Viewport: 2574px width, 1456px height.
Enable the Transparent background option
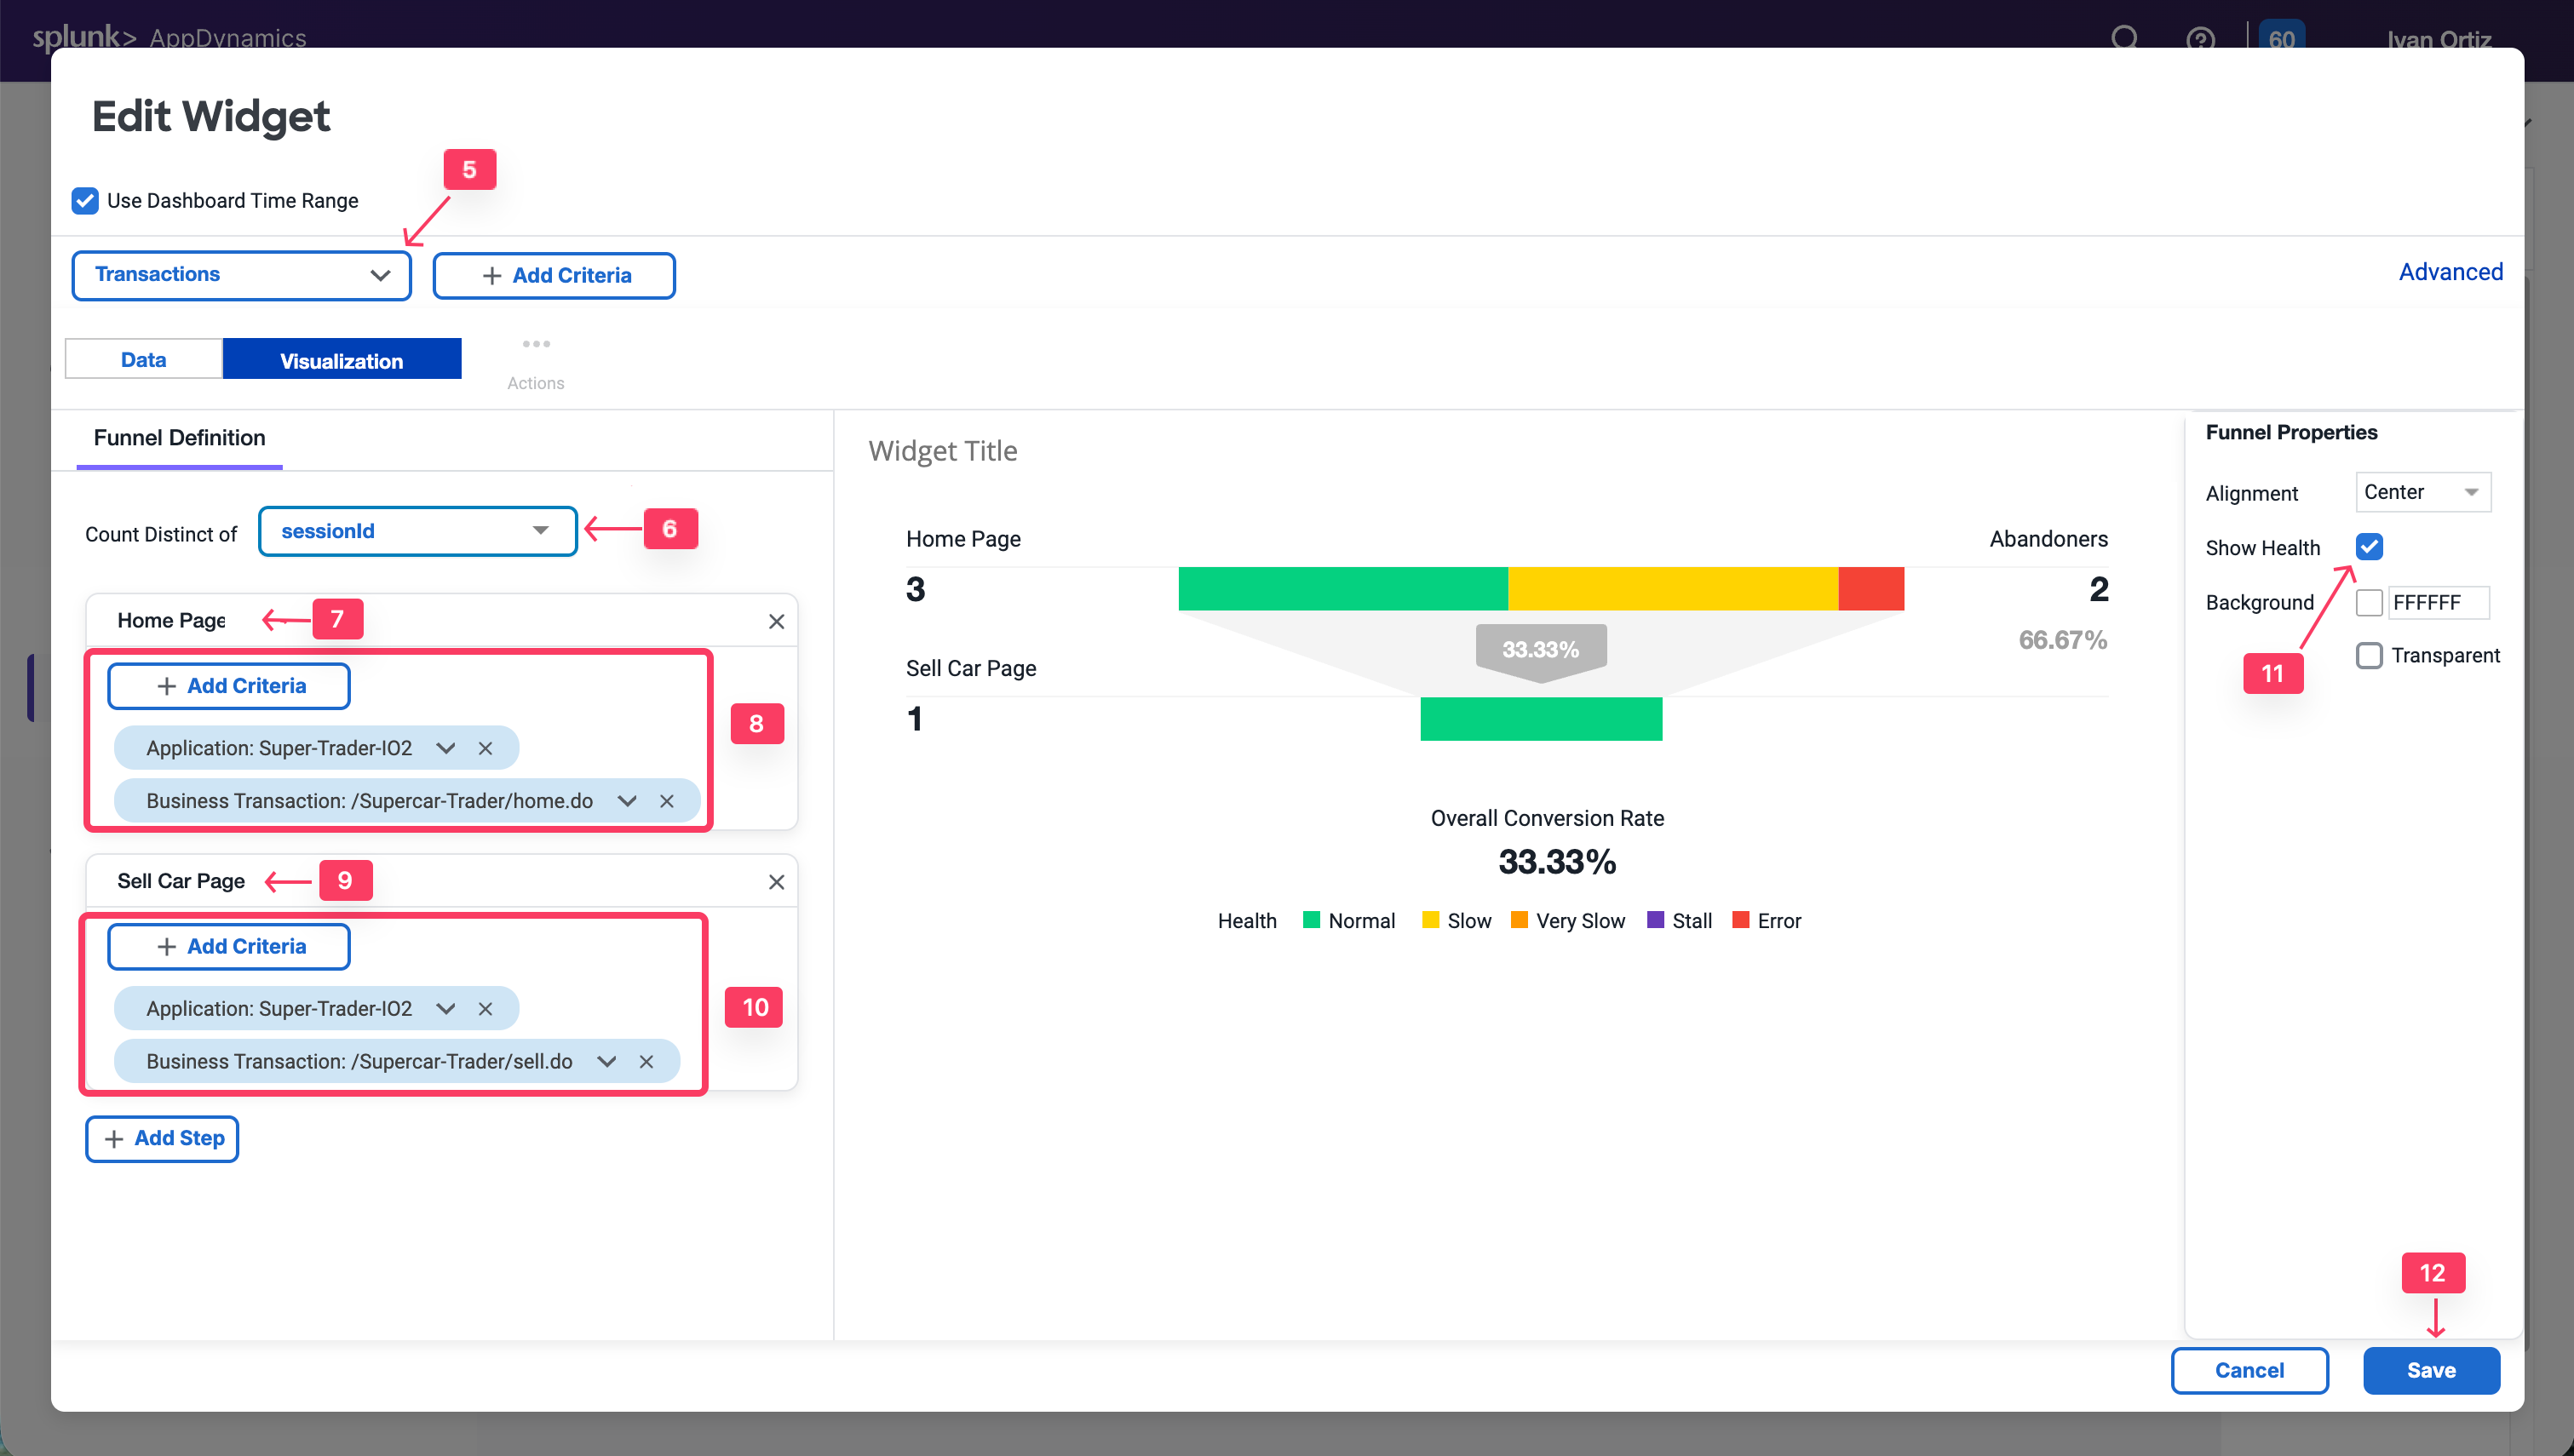tap(2369, 655)
